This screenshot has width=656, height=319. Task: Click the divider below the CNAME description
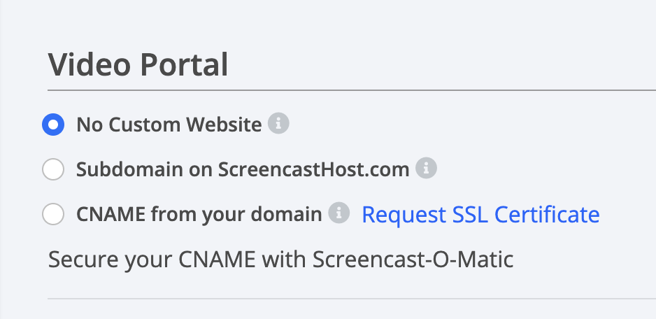[351, 299]
